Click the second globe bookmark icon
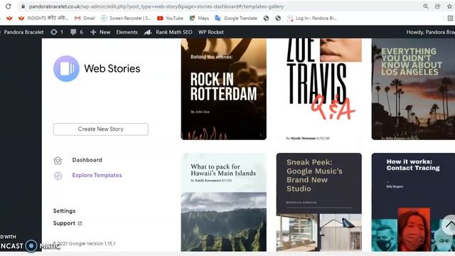The width and height of the screenshot is (455, 256). pos(278,18)
